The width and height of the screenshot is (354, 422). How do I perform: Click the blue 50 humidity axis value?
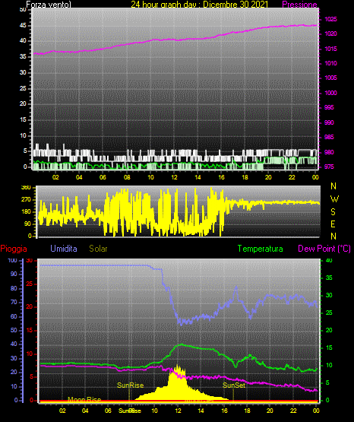click(x=14, y=330)
